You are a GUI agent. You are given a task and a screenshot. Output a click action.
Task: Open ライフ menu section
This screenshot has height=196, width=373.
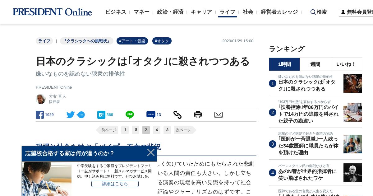(x=228, y=12)
